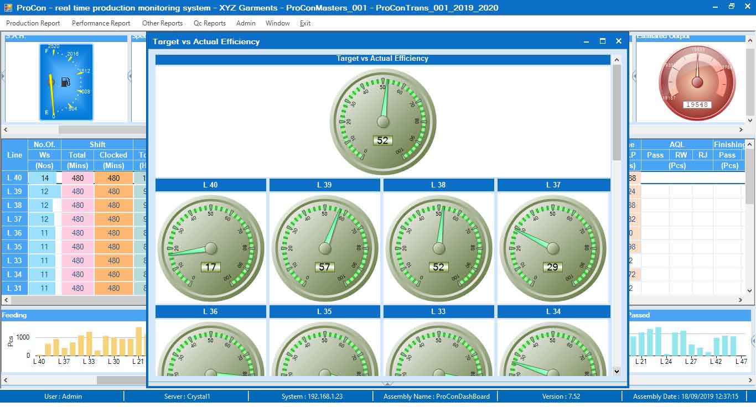Click the Line column header

pos(15,155)
